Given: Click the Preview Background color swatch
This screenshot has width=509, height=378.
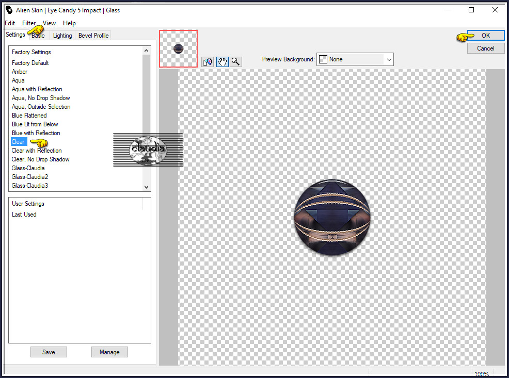Looking at the screenshot, I should [x=323, y=59].
